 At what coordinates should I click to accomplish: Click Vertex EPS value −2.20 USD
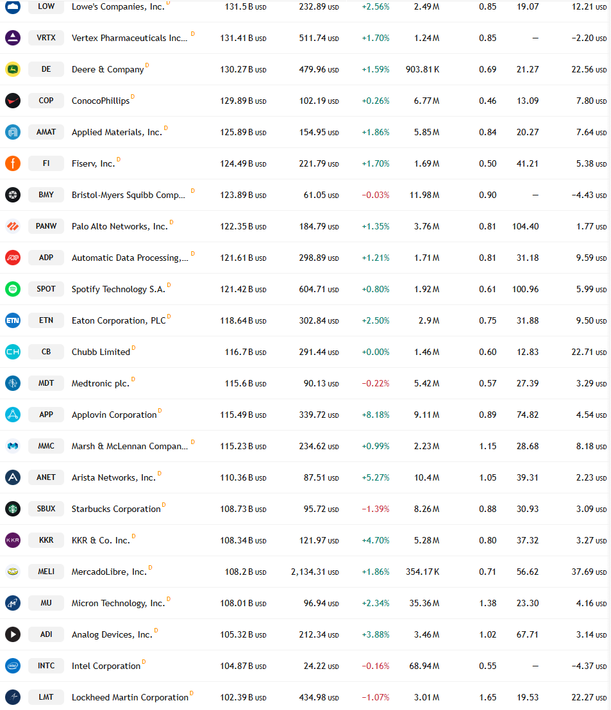589,38
